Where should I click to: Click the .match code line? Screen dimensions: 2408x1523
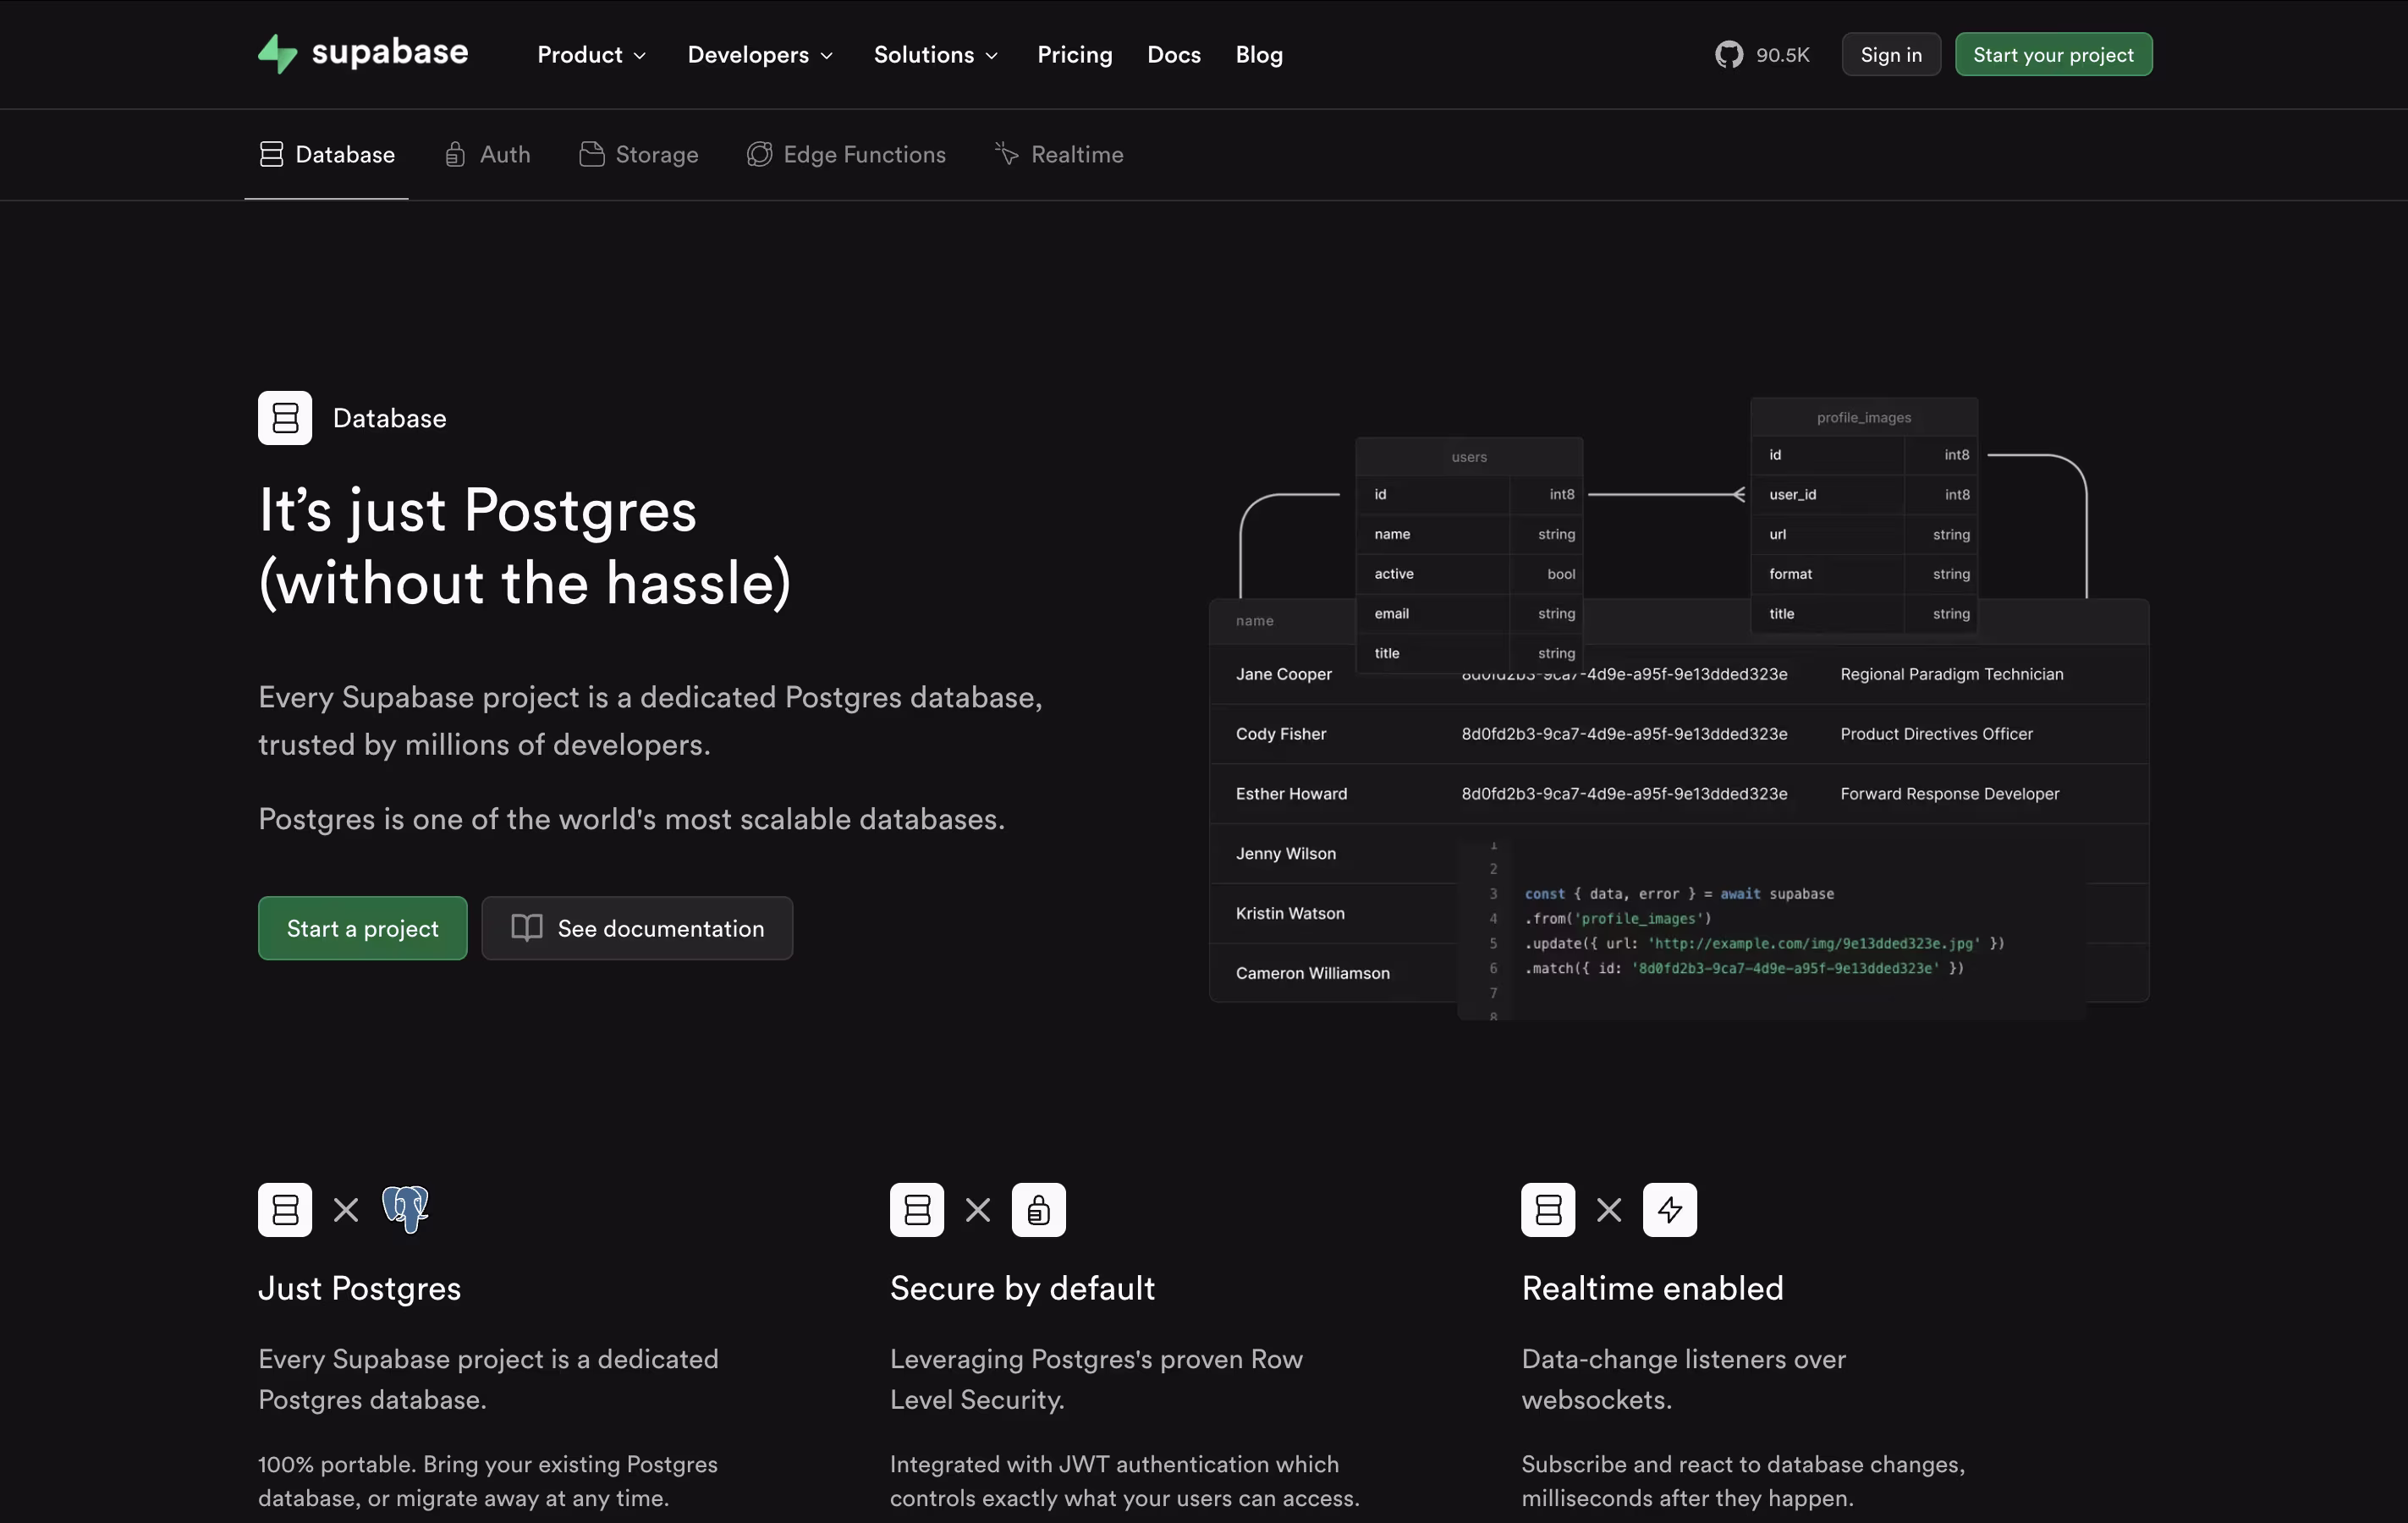coord(1744,968)
